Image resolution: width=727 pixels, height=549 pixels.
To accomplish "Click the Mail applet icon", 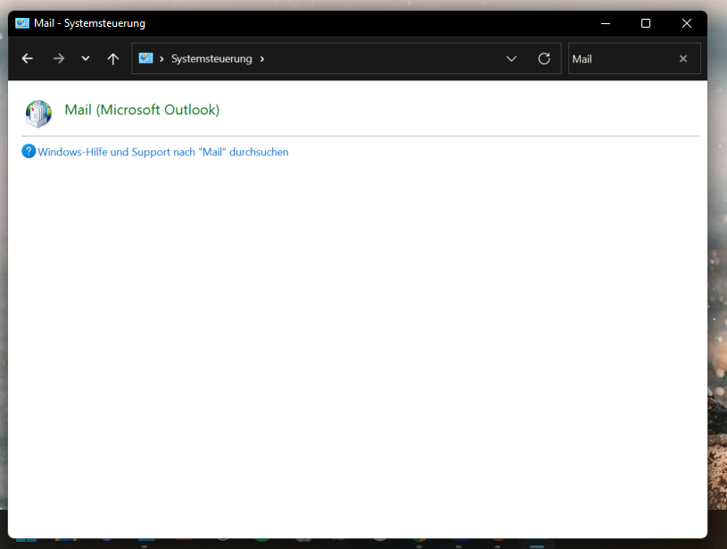I will click(x=38, y=113).
